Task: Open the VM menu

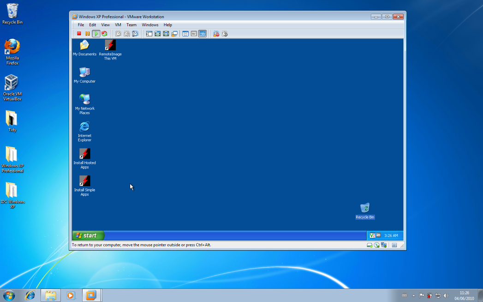Action: [x=118, y=24]
